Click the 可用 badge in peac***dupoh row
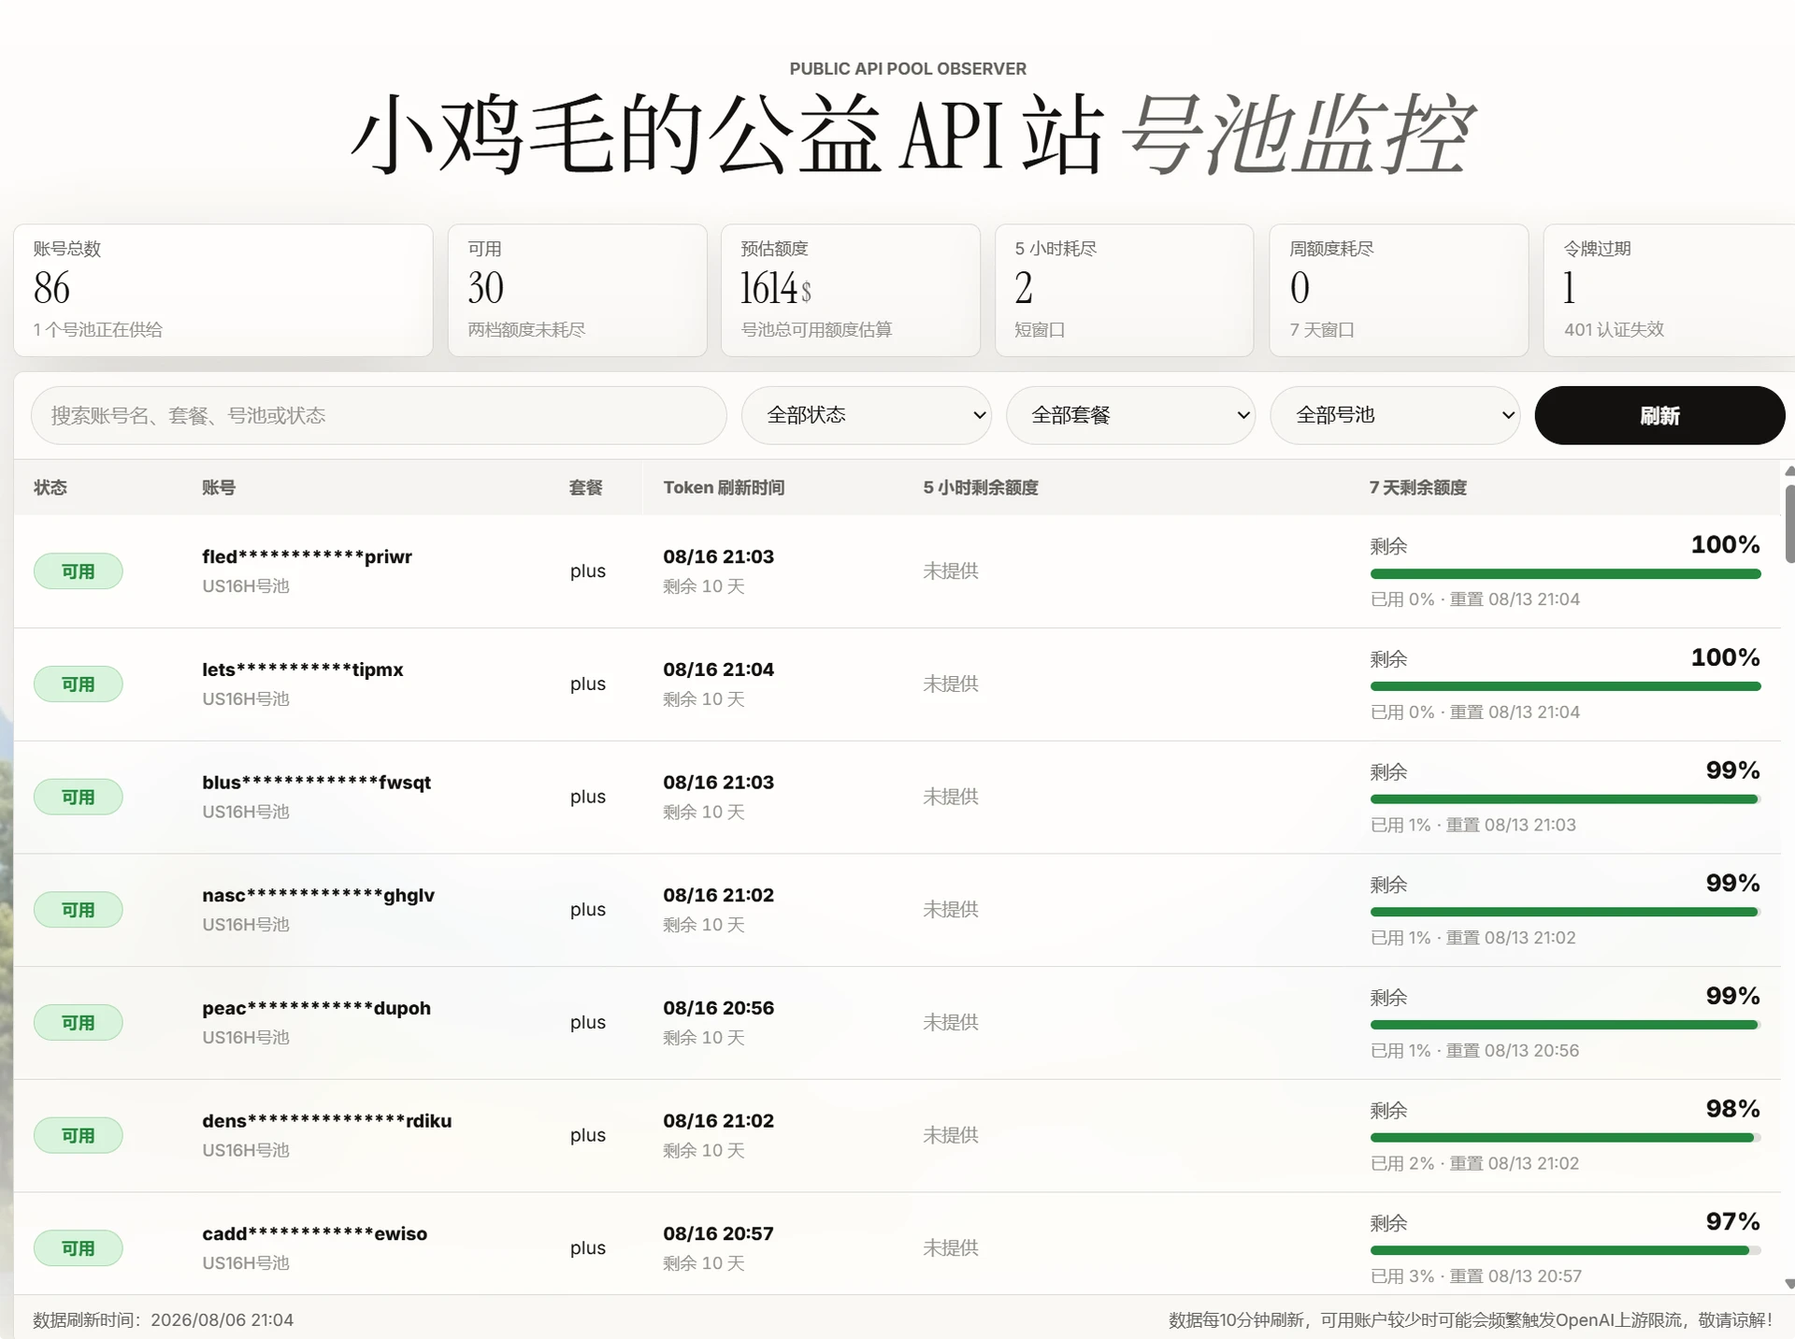The width and height of the screenshot is (1795, 1339). (x=79, y=1023)
